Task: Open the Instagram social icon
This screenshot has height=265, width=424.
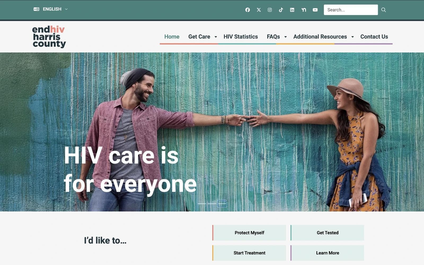Action: [270, 10]
